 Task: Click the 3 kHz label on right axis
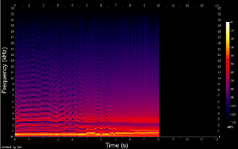coord(219,119)
